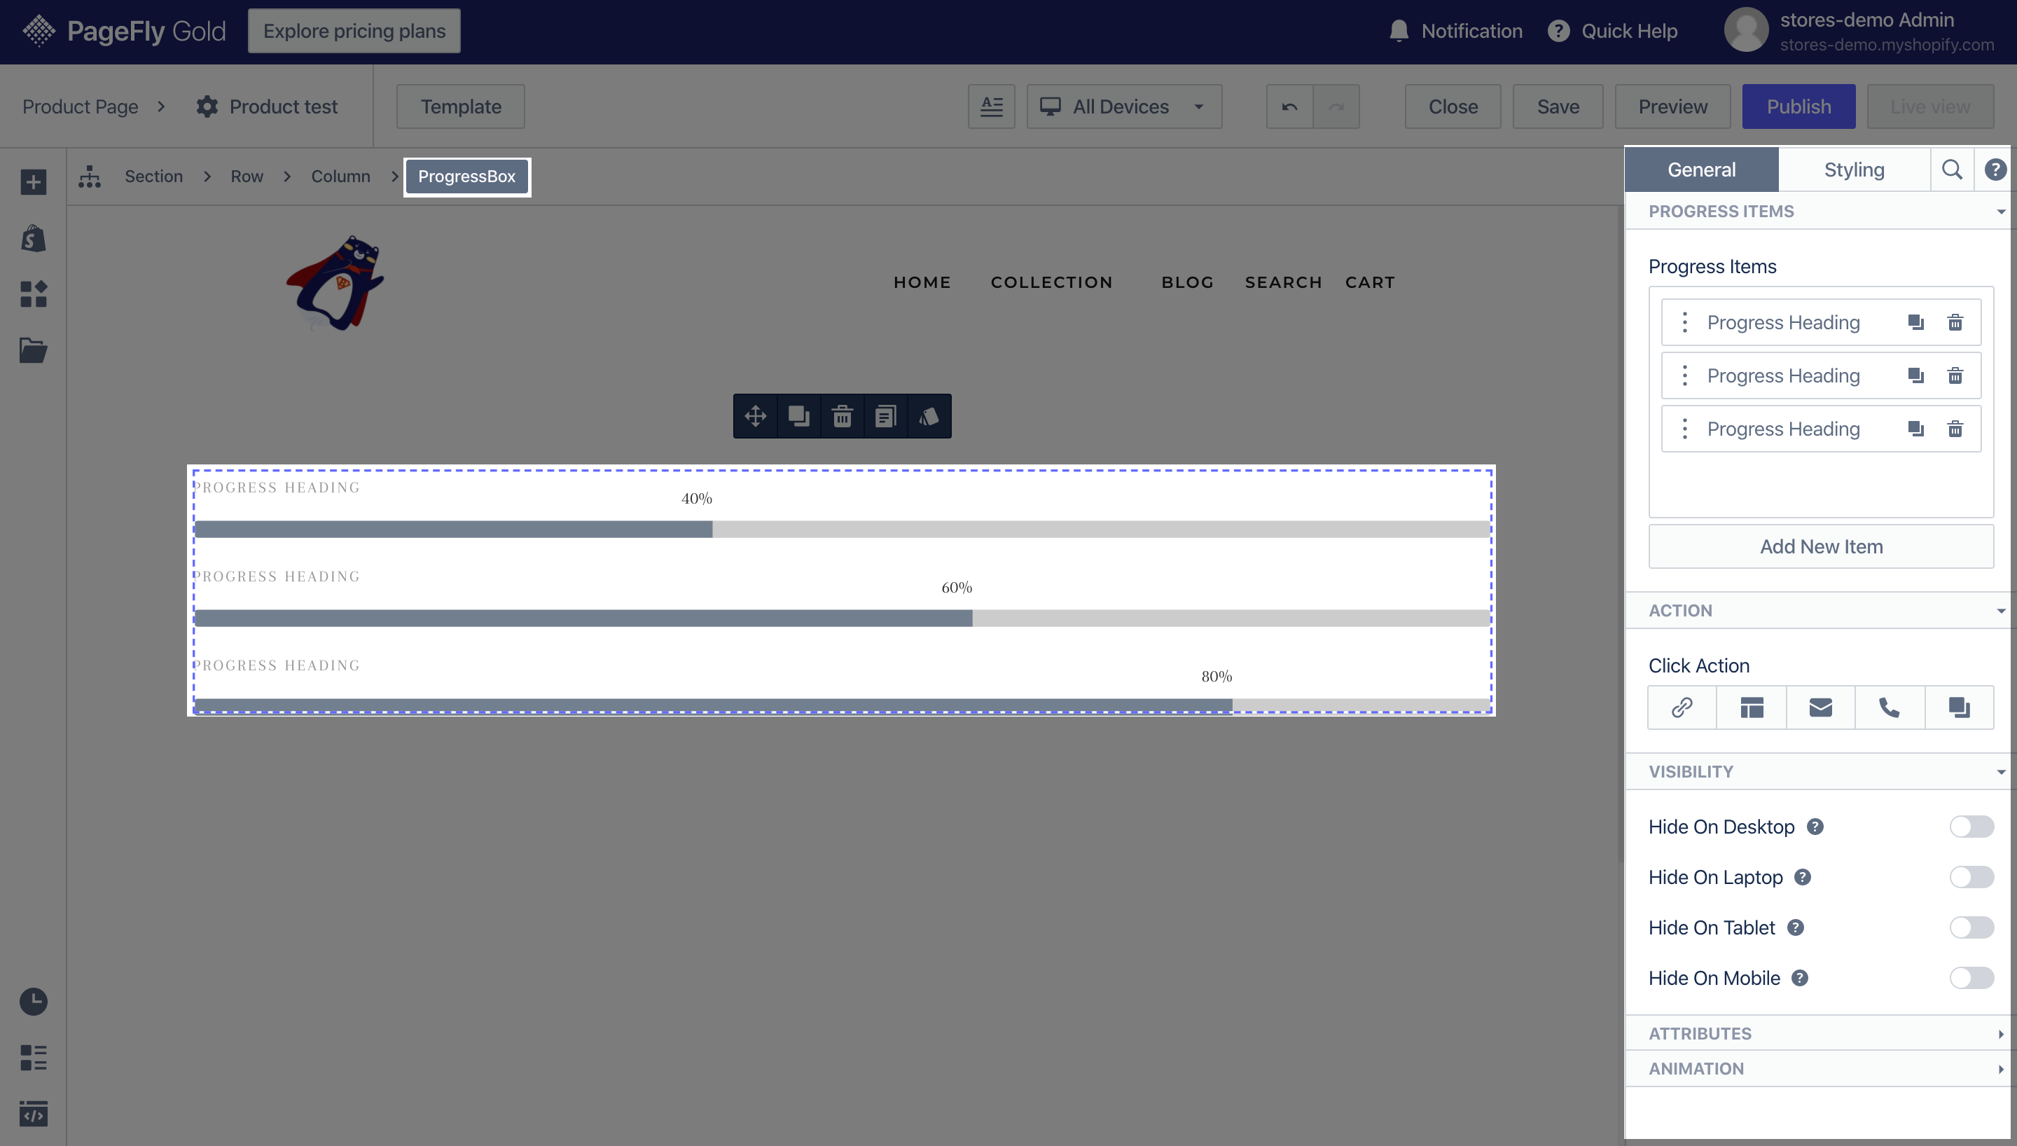Choose the email click action icon
Image resolution: width=2017 pixels, height=1146 pixels.
(x=1820, y=707)
